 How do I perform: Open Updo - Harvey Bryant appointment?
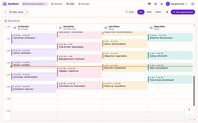170,68
